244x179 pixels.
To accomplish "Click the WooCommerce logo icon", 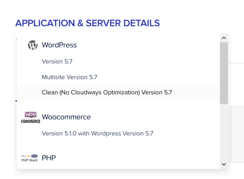I will 30,118.
